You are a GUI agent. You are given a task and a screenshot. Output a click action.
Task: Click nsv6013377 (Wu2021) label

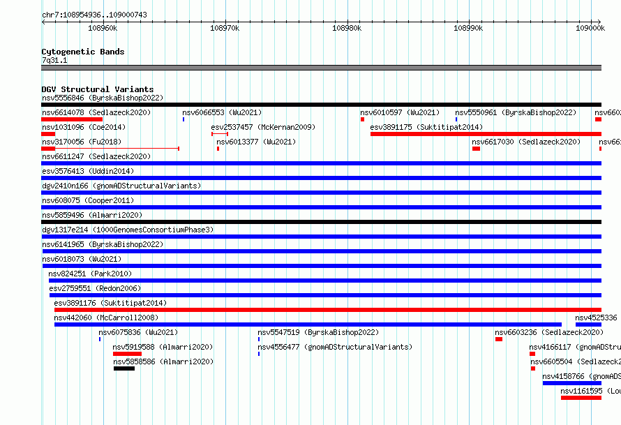pos(256,142)
